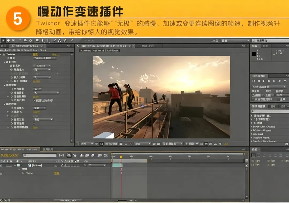Open the info panel tab

click(x=255, y=46)
